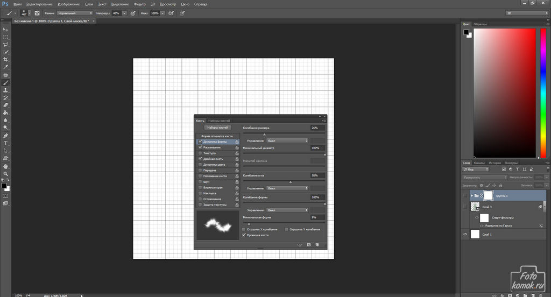This screenshot has width=551, height=297.
Task: Enable the Влажные края checkbox
Action: 200,187
